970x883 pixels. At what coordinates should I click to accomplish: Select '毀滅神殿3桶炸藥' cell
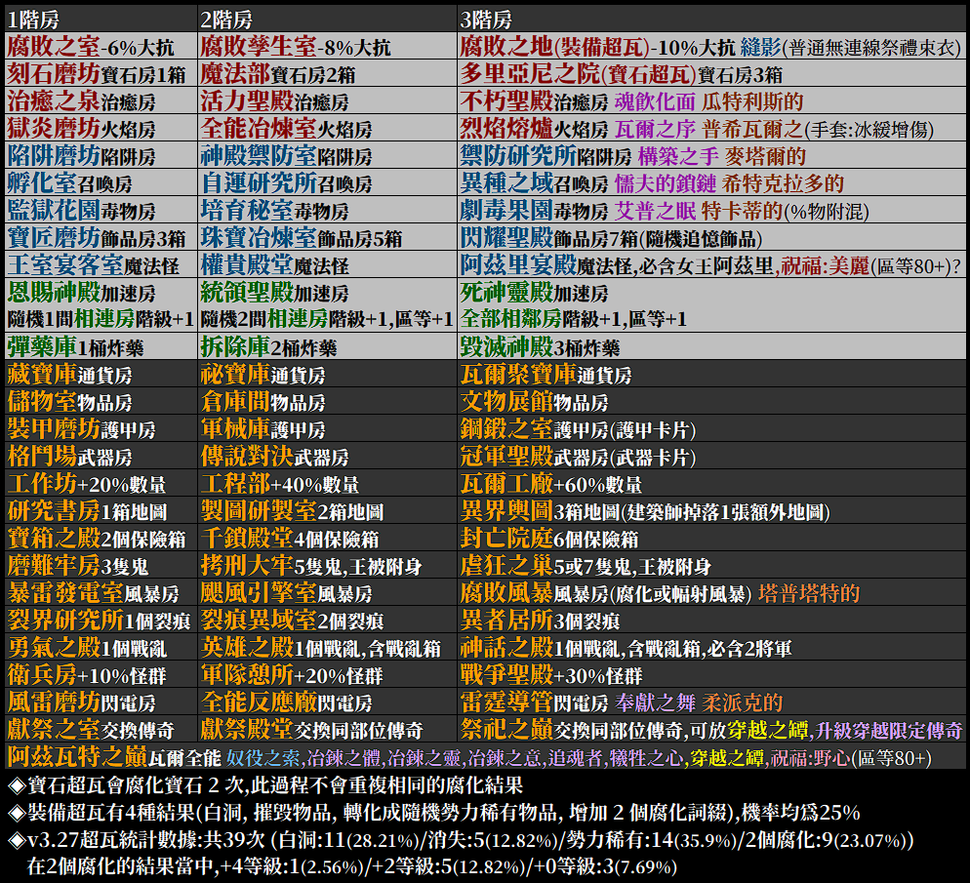click(x=711, y=345)
